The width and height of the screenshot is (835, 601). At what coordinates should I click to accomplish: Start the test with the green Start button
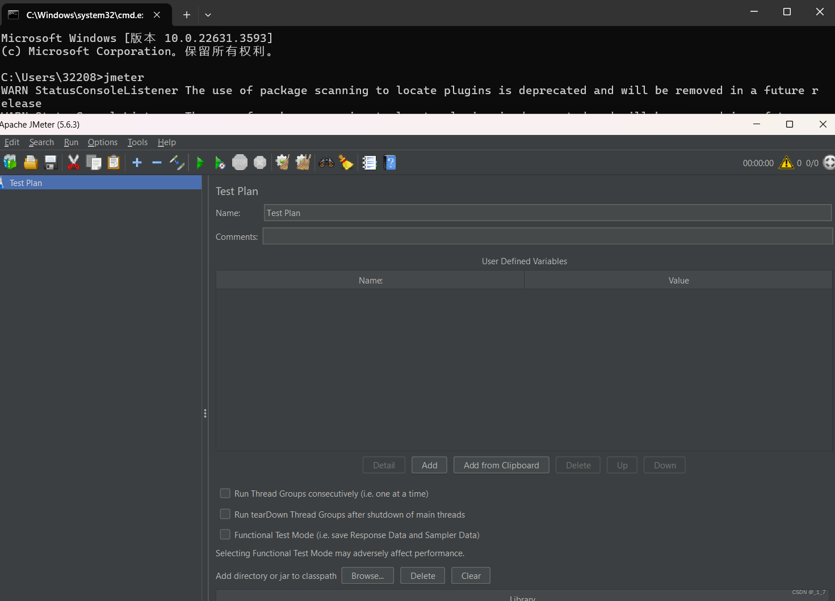(200, 163)
